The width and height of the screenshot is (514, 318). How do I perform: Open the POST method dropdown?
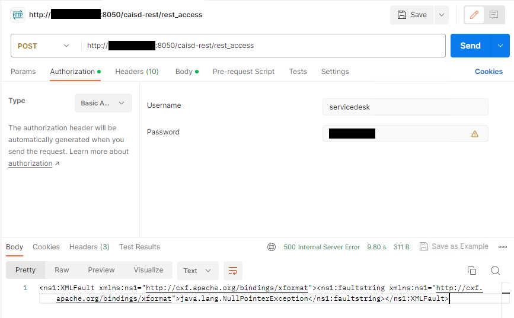tap(43, 46)
